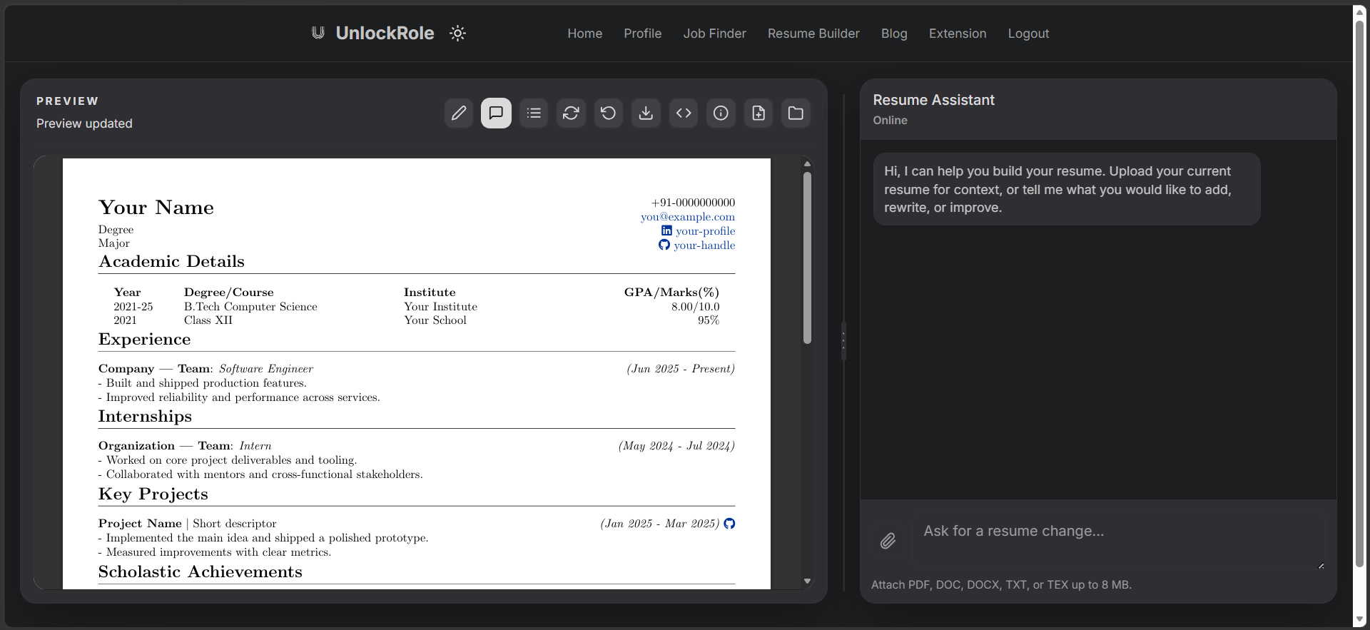The width and height of the screenshot is (1370, 630).
Task: Click the info circle icon
Action: coord(721,113)
